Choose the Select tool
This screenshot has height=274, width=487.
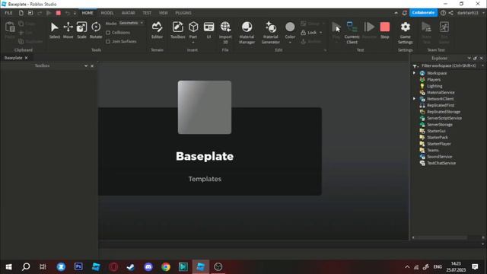tap(54, 30)
